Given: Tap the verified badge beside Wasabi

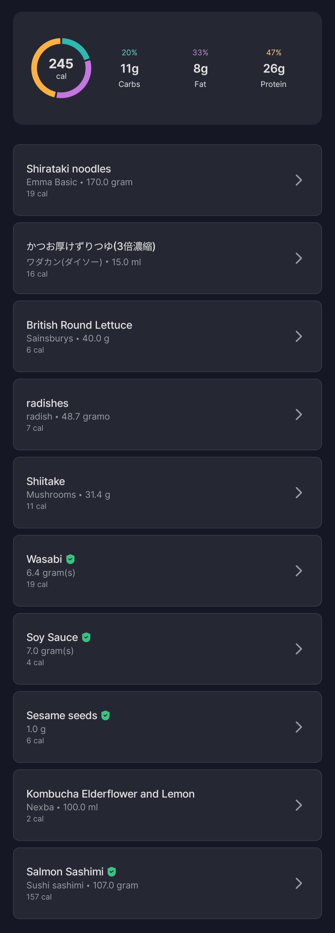Looking at the screenshot, I should pos(71,559).
